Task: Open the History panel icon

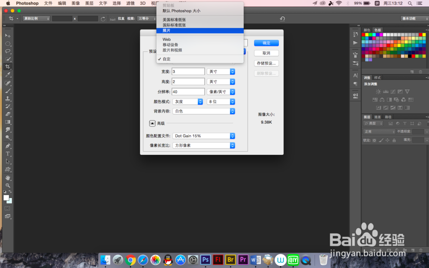Action: point(355,34)
